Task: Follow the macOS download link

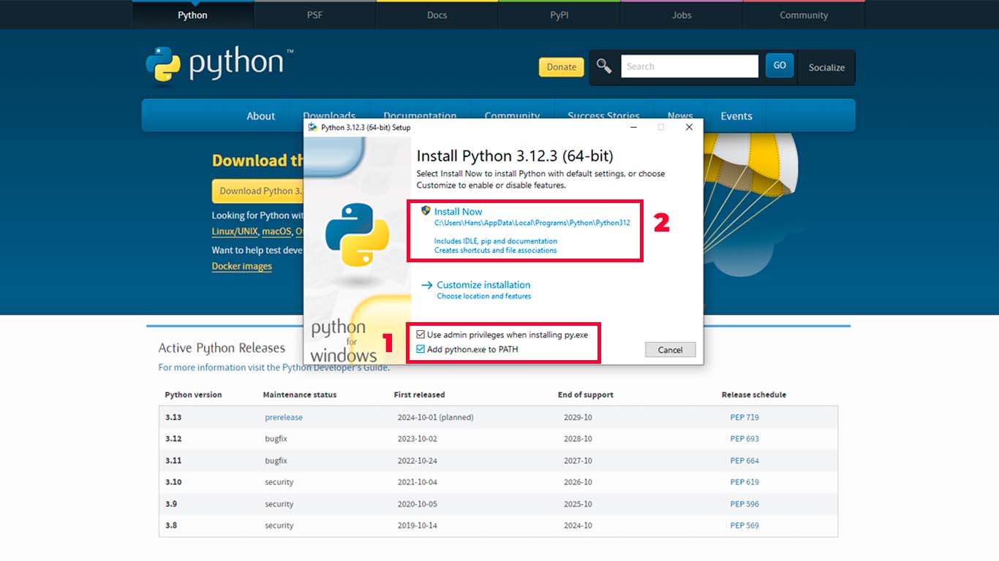Action: [276, 232]
